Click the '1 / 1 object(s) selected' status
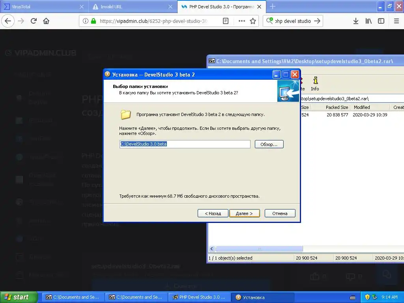The width and height of the screenshot is (404, 303). pyautogui.click(x=230, y=258)
